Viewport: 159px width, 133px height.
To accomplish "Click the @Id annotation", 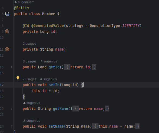I will click(26, 26).
